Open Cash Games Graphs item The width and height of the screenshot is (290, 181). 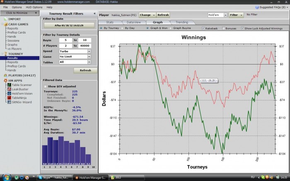click(x=12, y=45)
